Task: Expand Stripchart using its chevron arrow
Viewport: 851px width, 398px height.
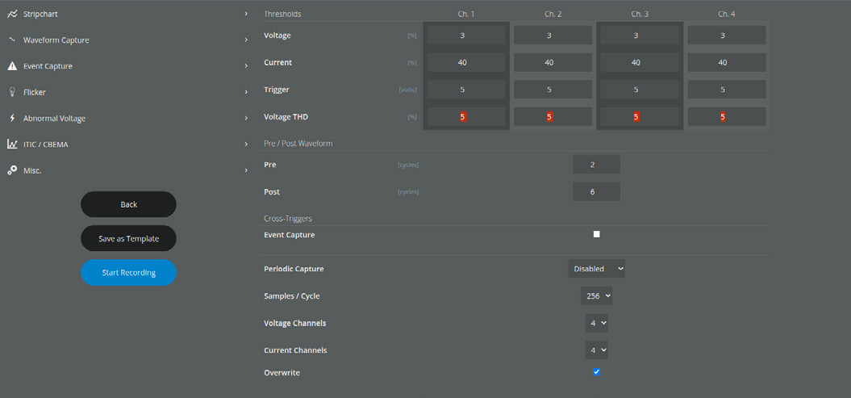Action: pyautogui.click(x=246, y=14)
